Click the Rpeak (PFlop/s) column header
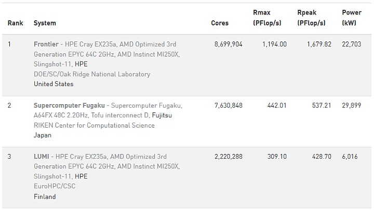This screenshot has width=374, height=210. [x=312, y=18]
